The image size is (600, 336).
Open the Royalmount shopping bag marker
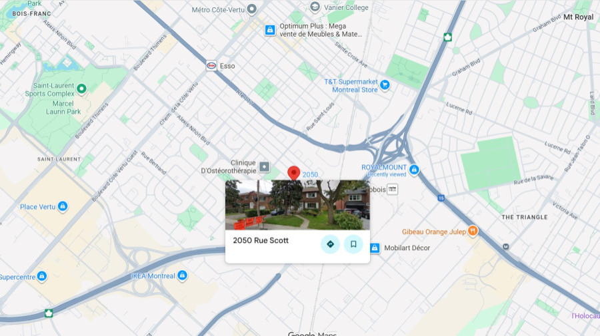[x=413, y=169]
